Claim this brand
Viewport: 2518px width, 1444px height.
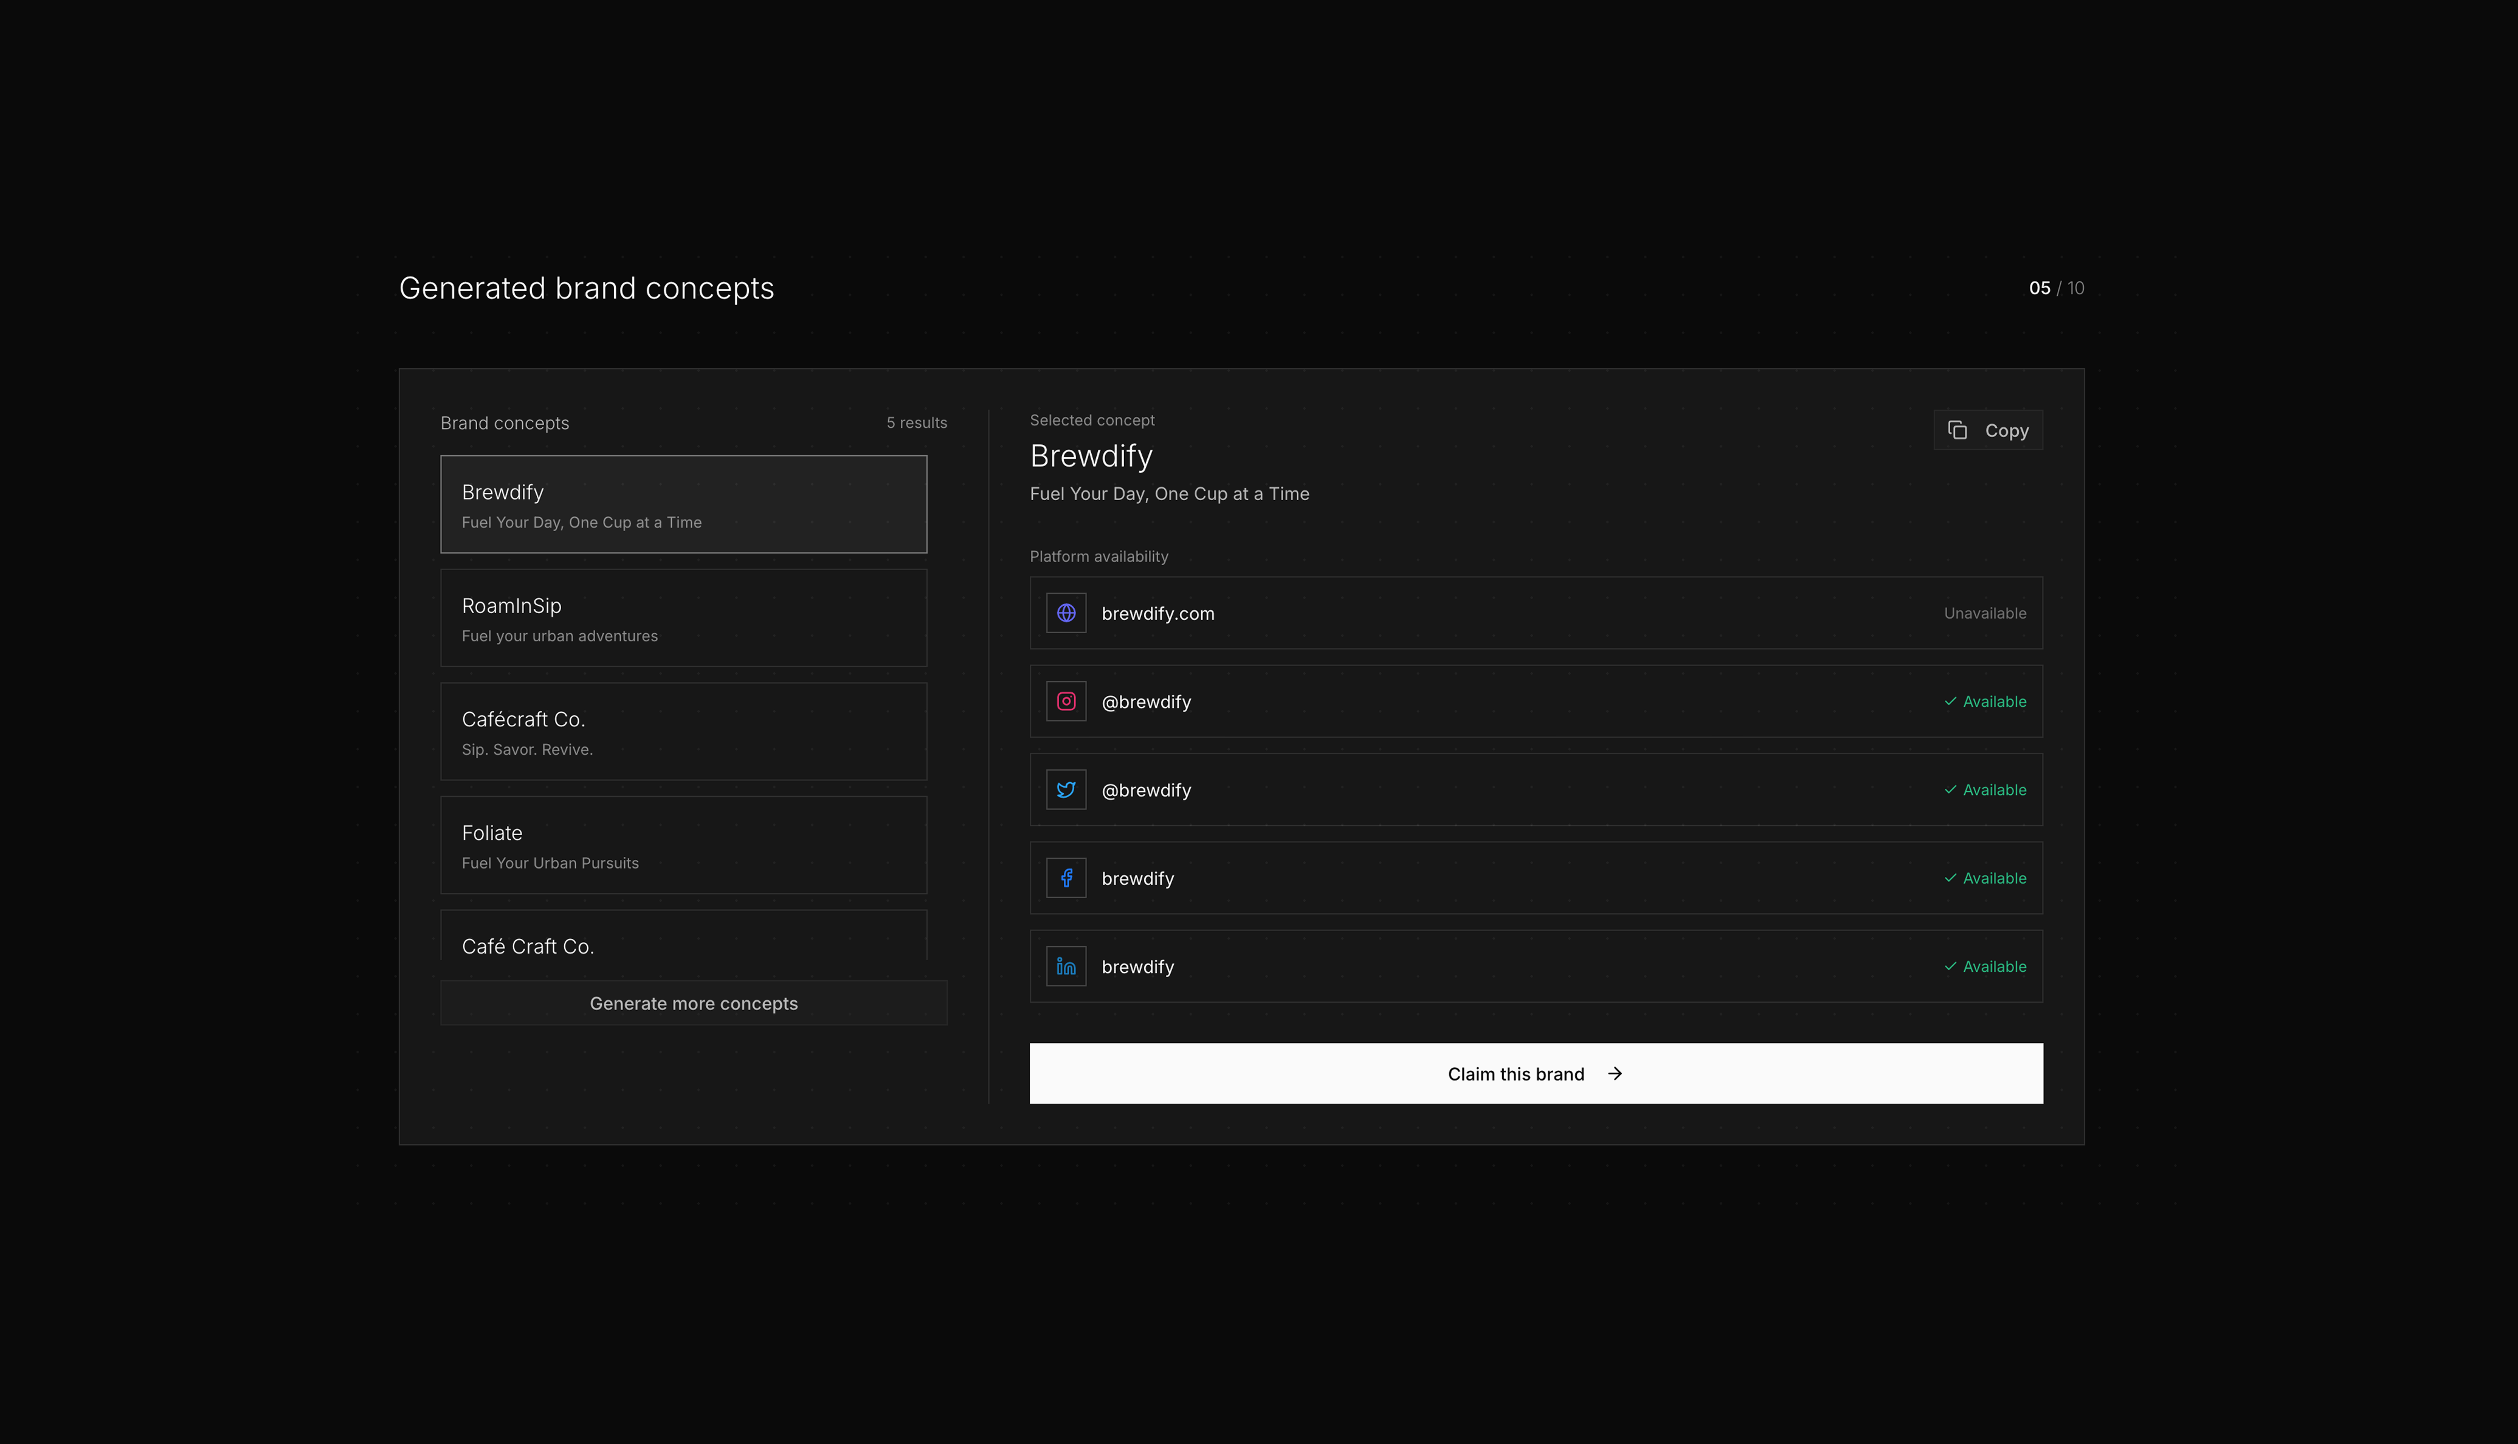tap(1535, 1073)
